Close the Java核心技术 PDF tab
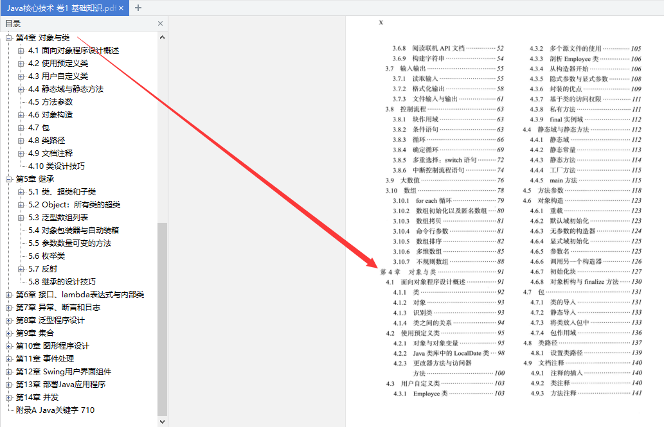Image resolution: width=664 pixels, height=427 pixels. point(121,8)
